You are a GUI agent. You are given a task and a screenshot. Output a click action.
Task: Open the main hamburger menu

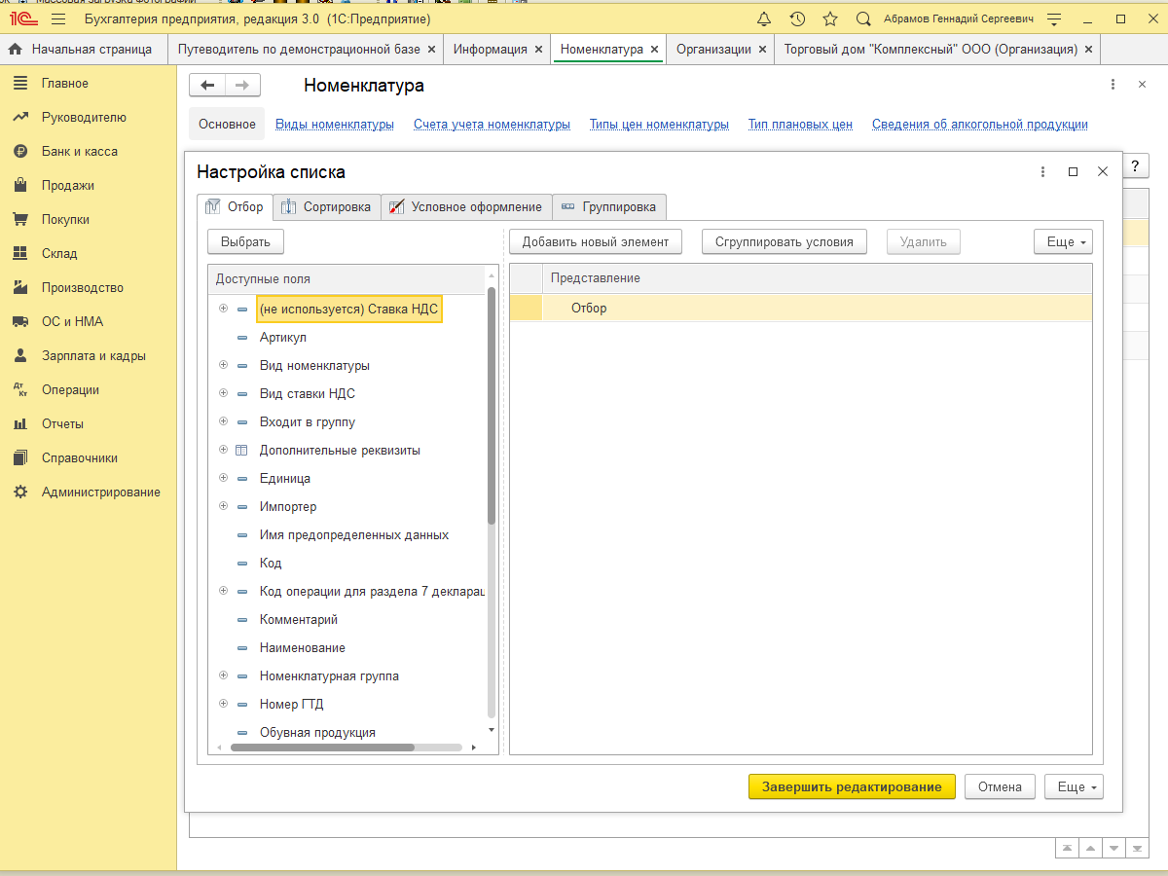pos(58,19)
